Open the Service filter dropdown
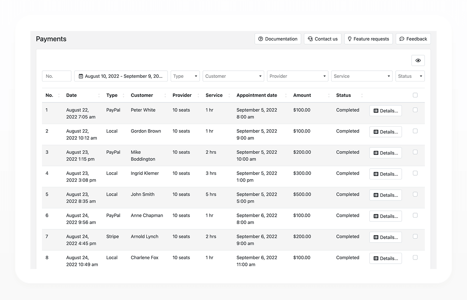 [x=362, y=76]
